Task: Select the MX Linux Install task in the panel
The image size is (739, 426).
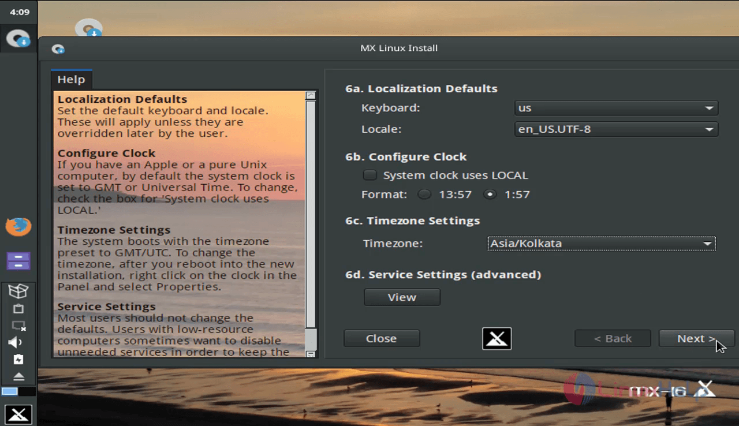Action: 18,38
